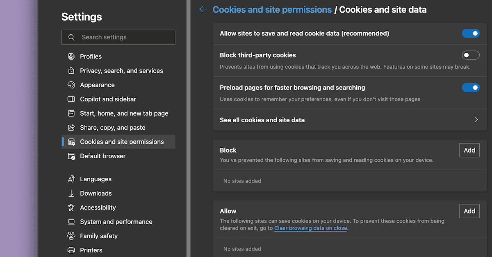Image resolution: width=492 pixels, height=257 pixels.
Task: Open the search settings magnifier
Action: [x=72, y=37]
